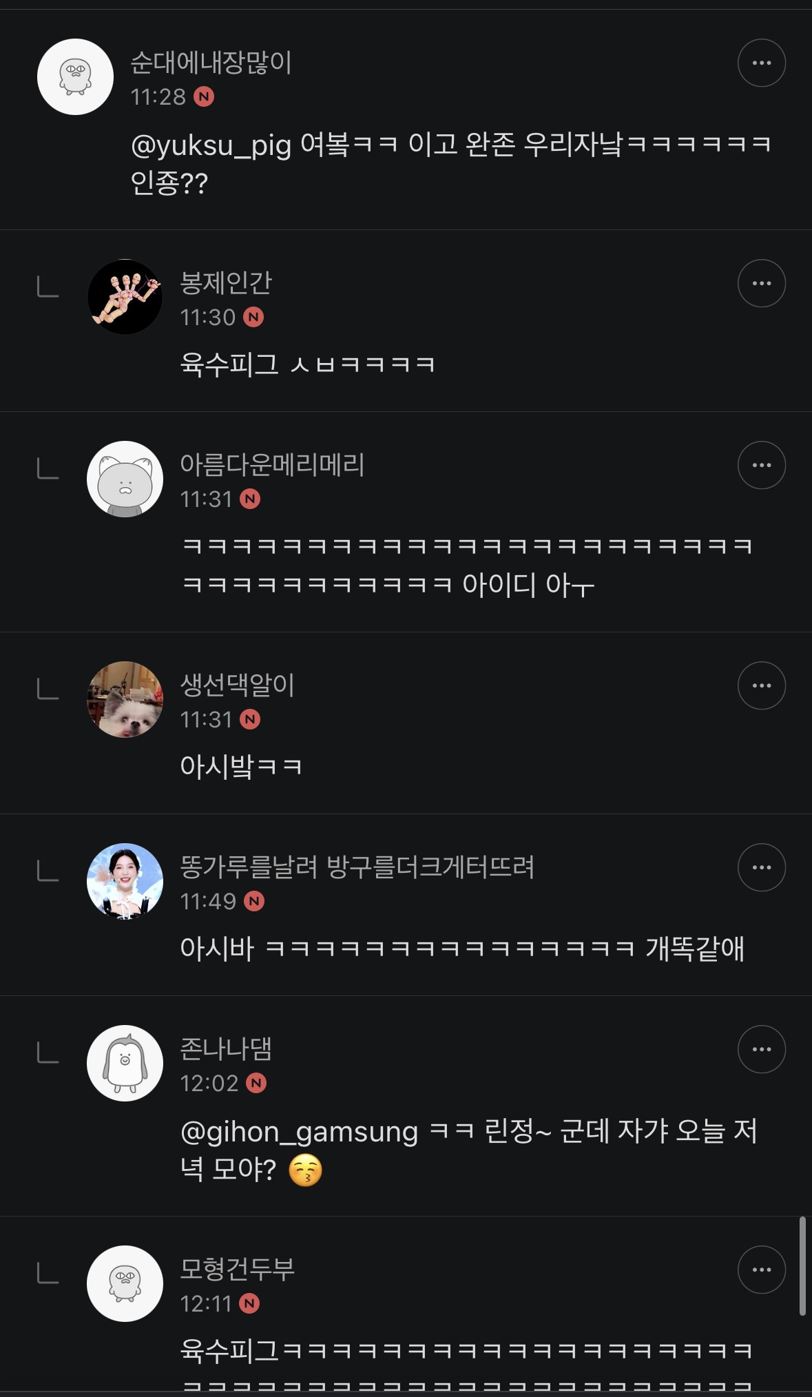Screen dimensions: 812x1397
Task: Tap 봉제인간 hand-figure profile picture
Action: [125, 297]
